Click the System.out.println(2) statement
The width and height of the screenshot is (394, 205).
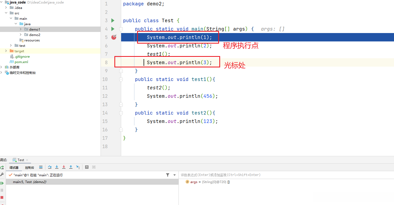[180, 46]
